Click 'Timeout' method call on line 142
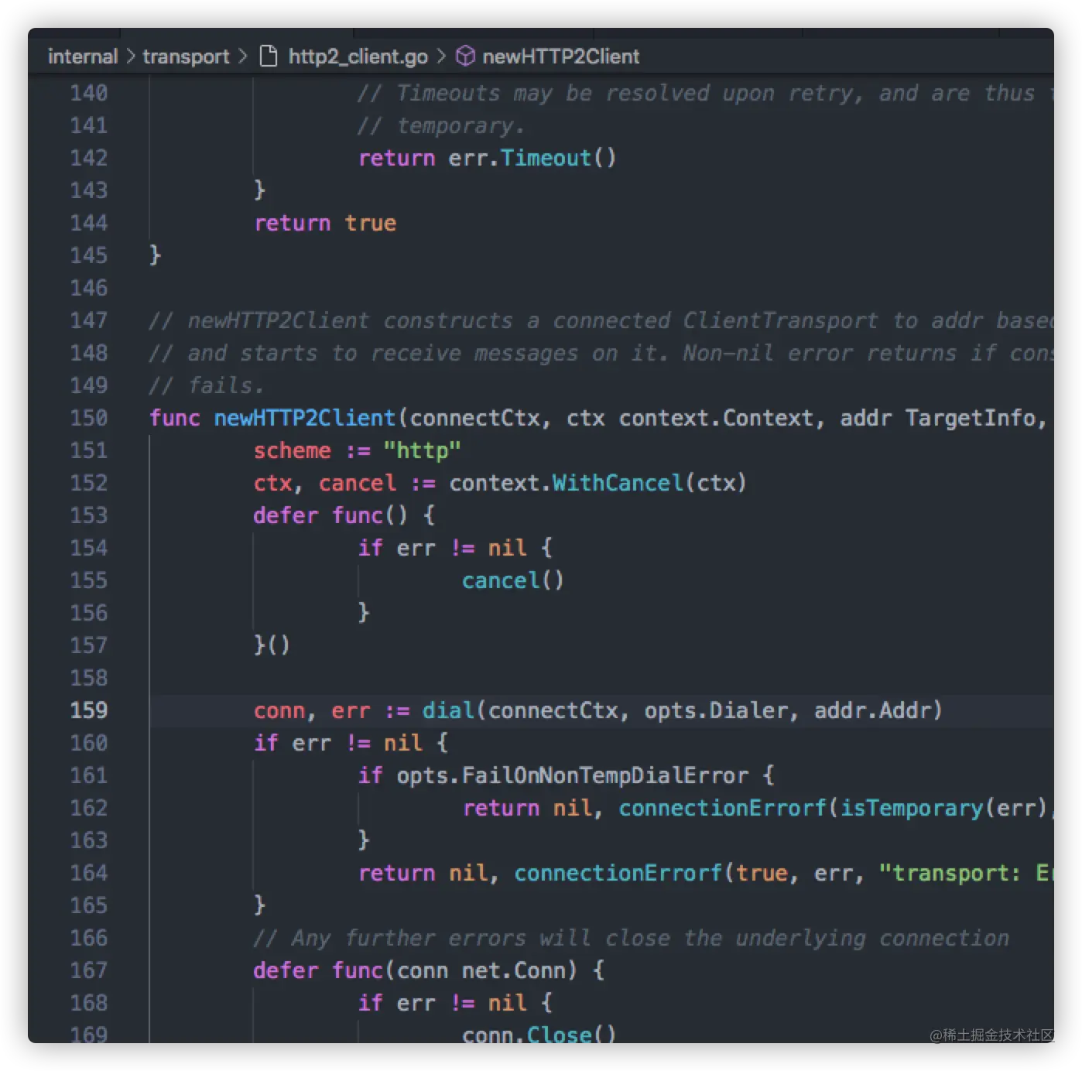The height and width of the screenshot is (1071, 1082). coord(546,158)
